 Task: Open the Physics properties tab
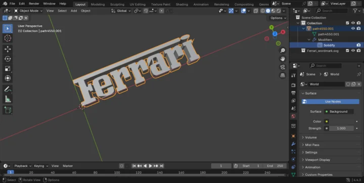(293, 159)
